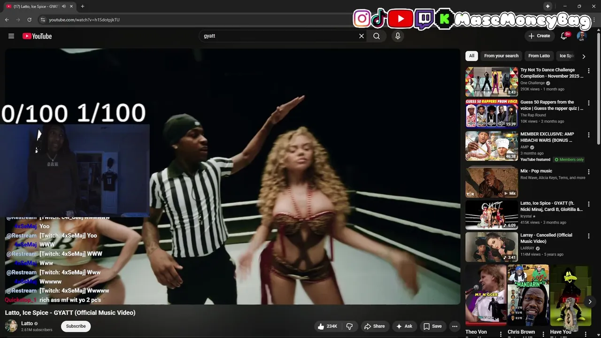Show more filter chips arrow
The width and height of the screenshot is (601, 338).
[584, 56]
